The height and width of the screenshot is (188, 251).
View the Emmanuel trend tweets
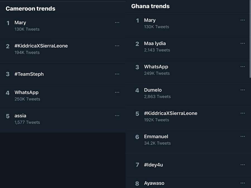click(x=156, y=136)
